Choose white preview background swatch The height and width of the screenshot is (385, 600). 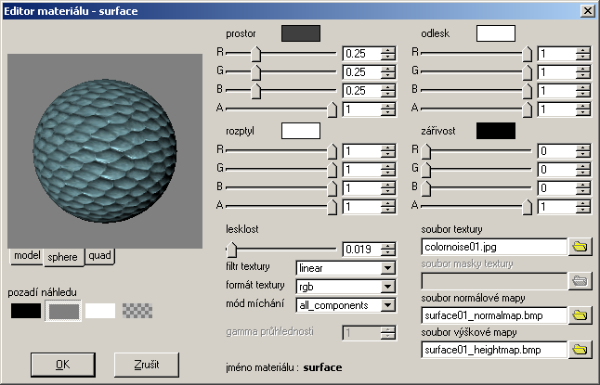[x=100, y=311]
